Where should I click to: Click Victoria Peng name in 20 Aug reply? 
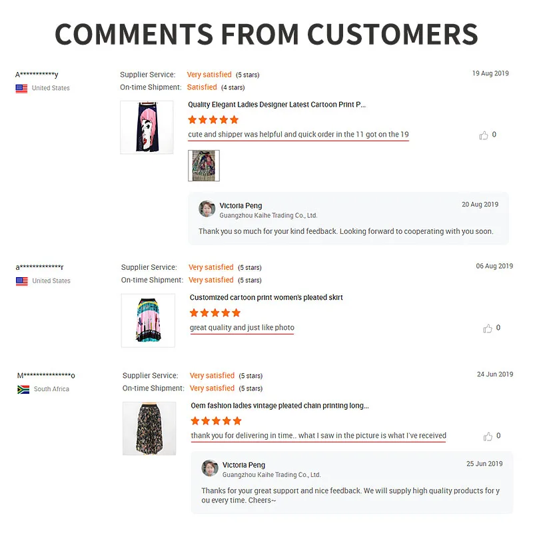pos(241,206)
